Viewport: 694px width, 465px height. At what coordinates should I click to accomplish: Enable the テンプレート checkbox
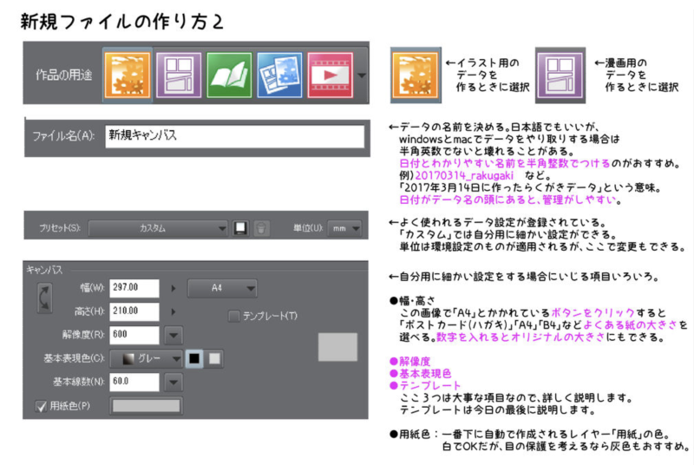(x=233, y=316)
